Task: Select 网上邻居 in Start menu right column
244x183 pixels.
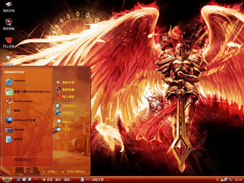Action: click(x=65, y=96)
